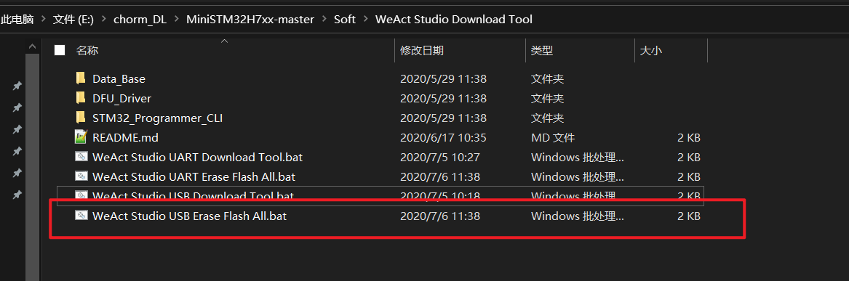Select the DFU_Driver folder name
849x281 pixels.
[121, 98]
